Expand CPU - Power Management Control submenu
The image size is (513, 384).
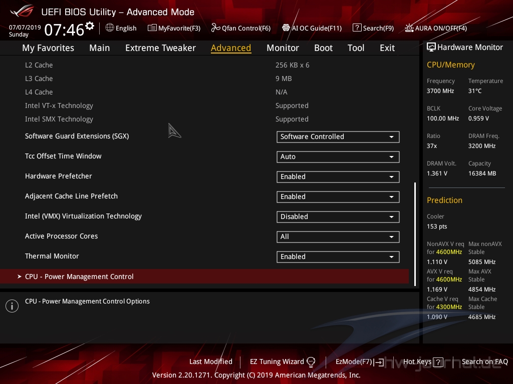[204, 276]
